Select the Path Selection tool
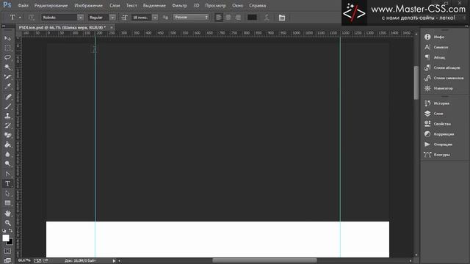 click(x=8, y=194)
